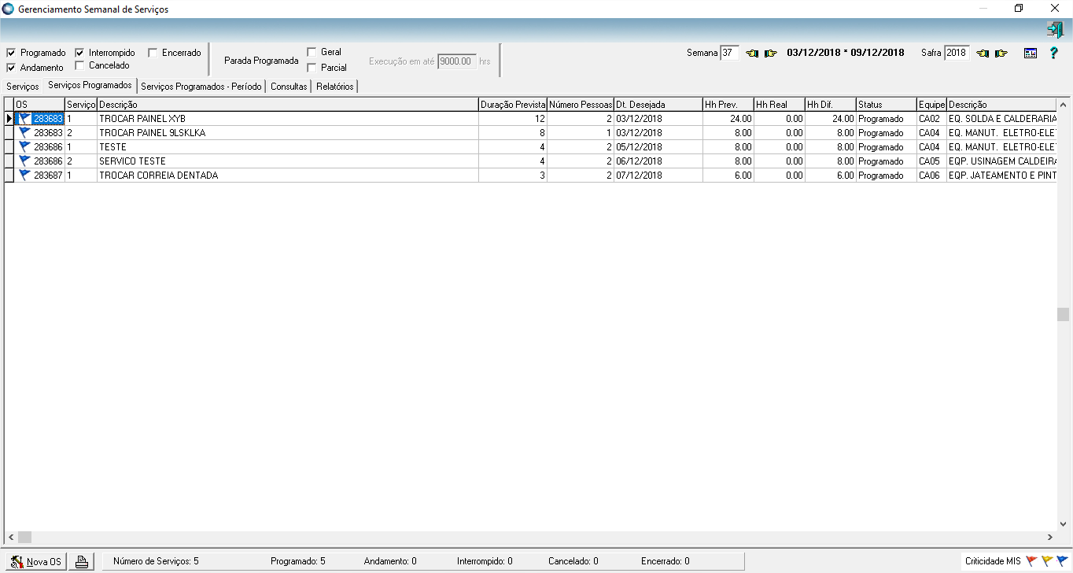Click the scroll left arrow of the grid
The height and width of the screenshot is (573, 1073).
(11, 537)
